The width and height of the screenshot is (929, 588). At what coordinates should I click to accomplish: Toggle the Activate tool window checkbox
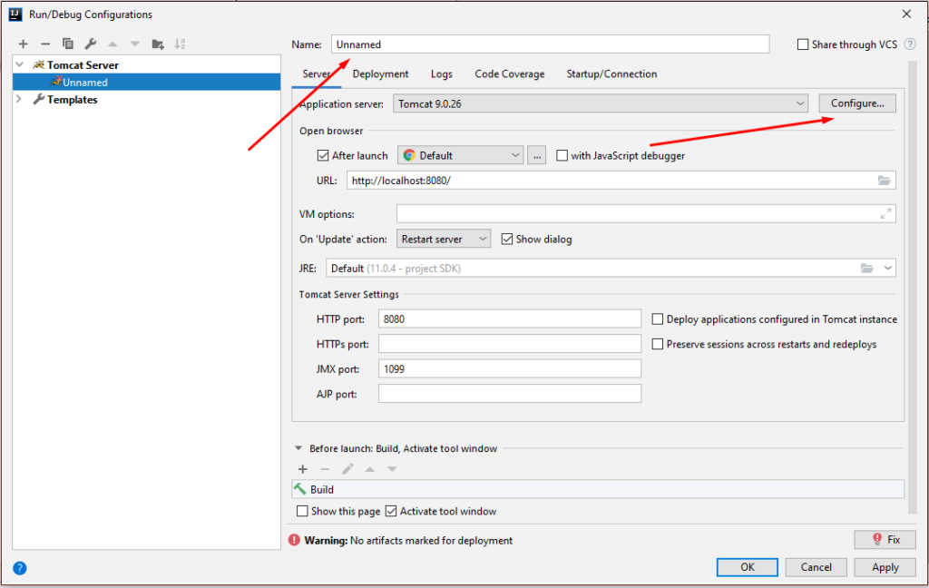point(391,511)
